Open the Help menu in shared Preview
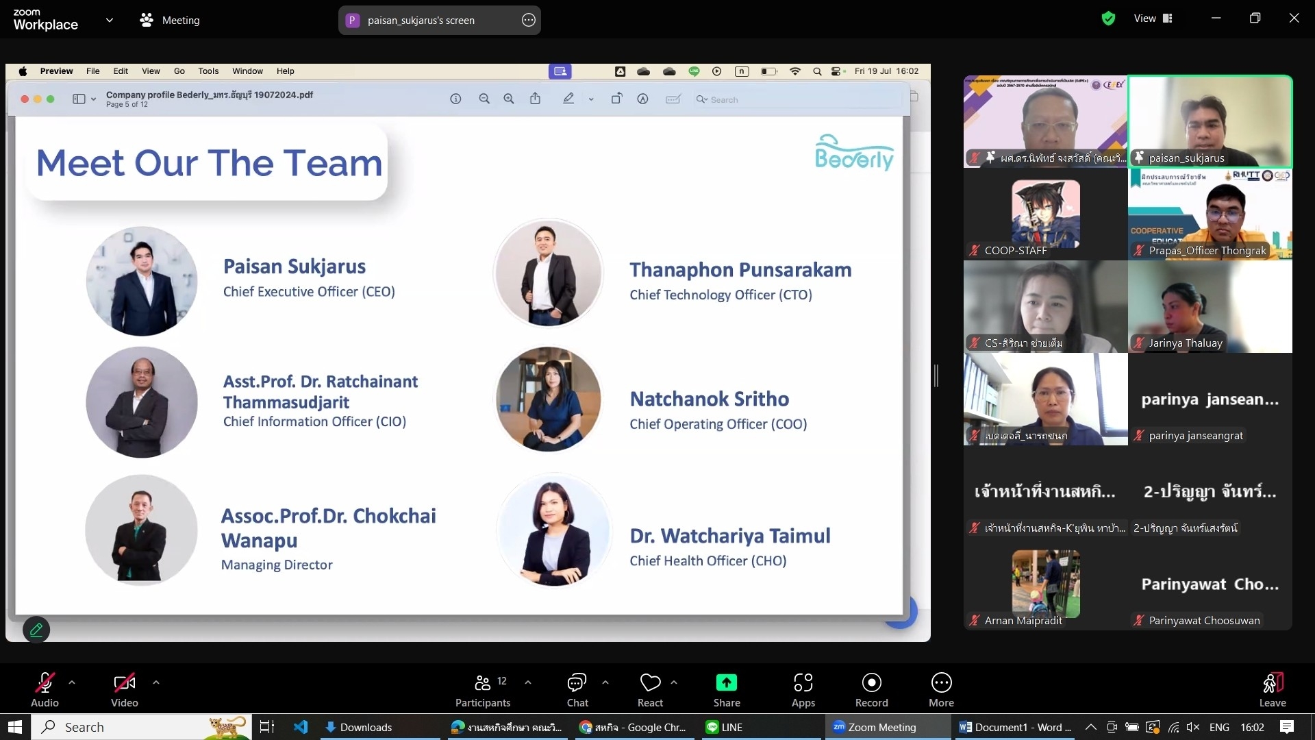 285,71
